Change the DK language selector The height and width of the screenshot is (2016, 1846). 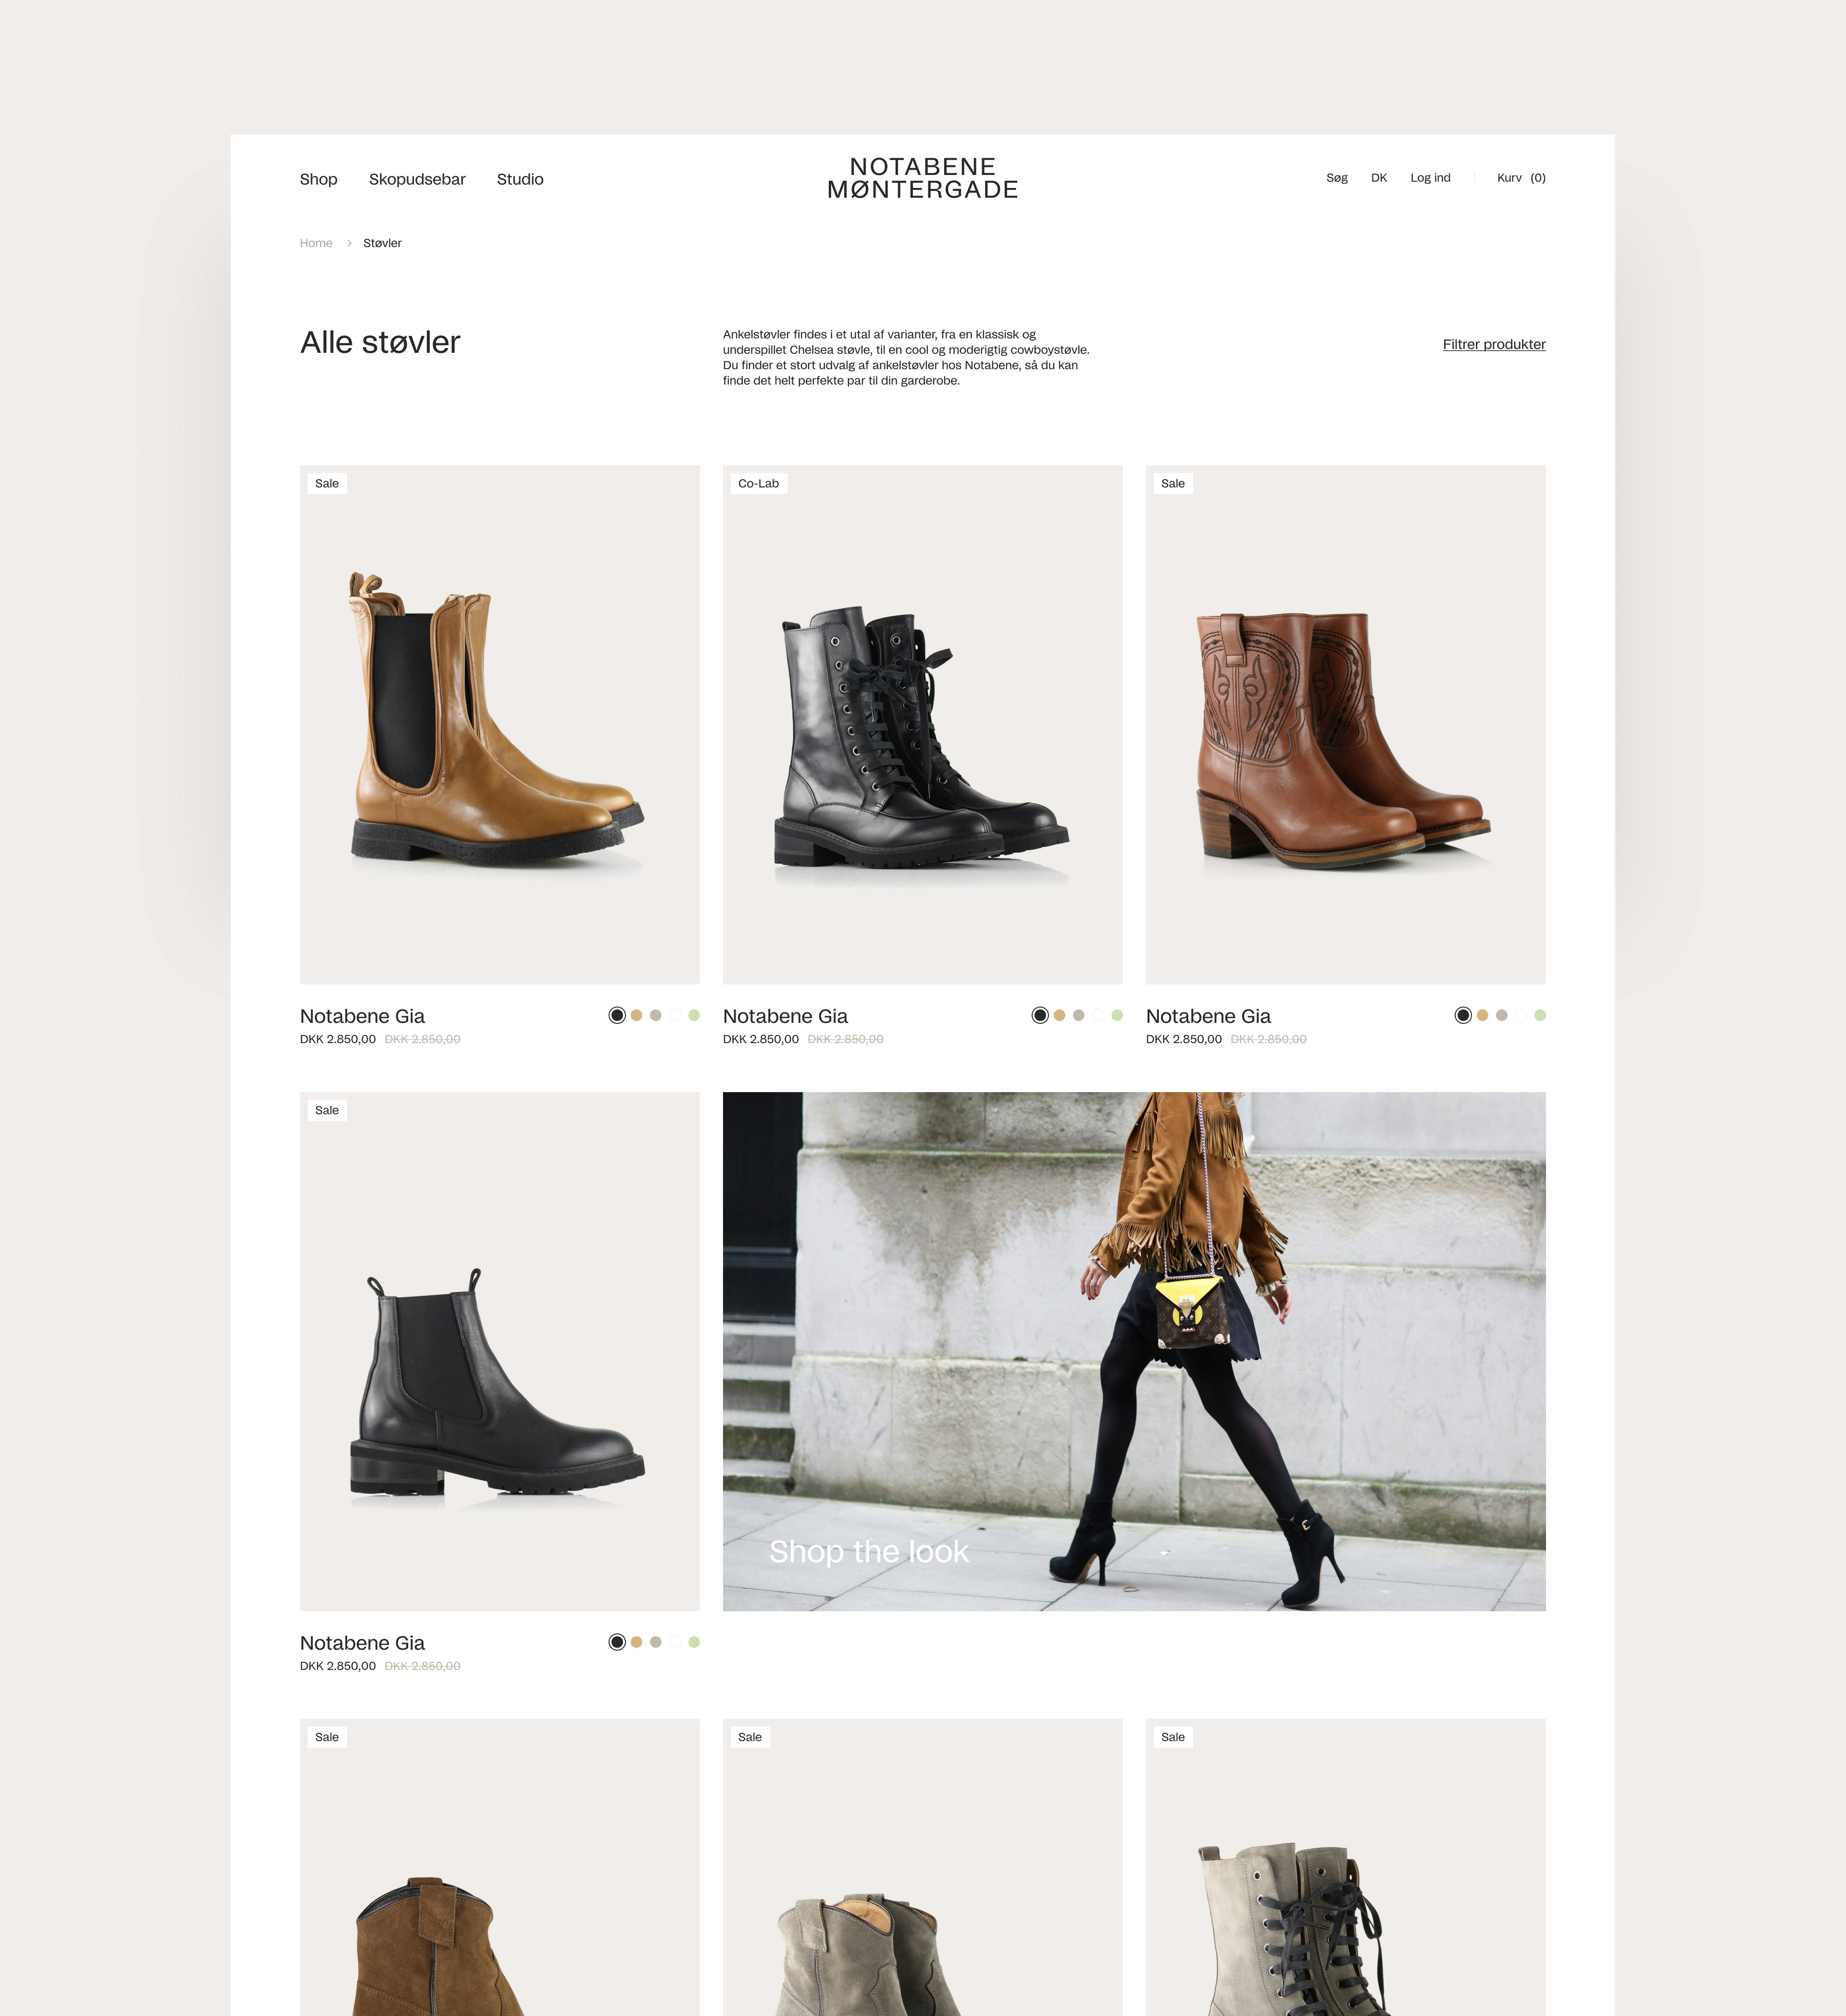coord(1379,178)
